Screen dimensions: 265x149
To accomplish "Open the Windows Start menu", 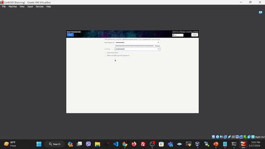I will 39,144.
